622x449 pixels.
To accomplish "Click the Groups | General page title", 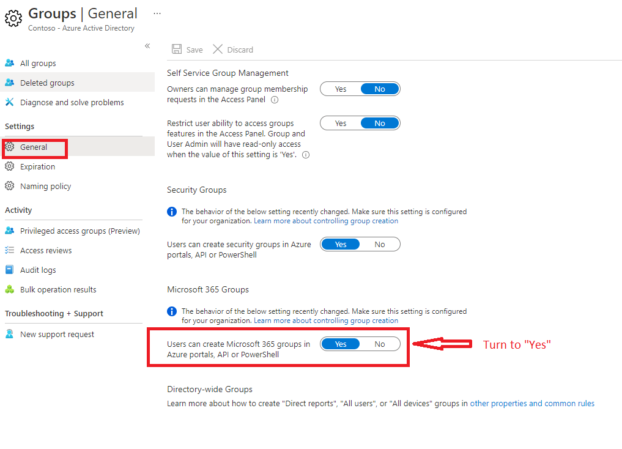I will pyautogui.click(x=83, y=13).
